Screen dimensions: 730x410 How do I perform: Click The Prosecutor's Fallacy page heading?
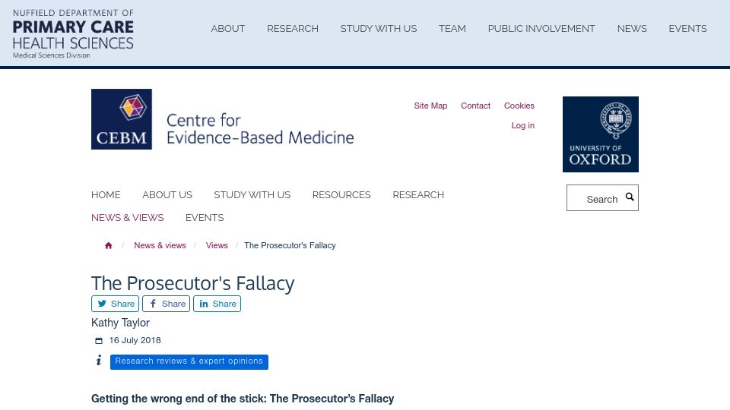coord(192,283)
